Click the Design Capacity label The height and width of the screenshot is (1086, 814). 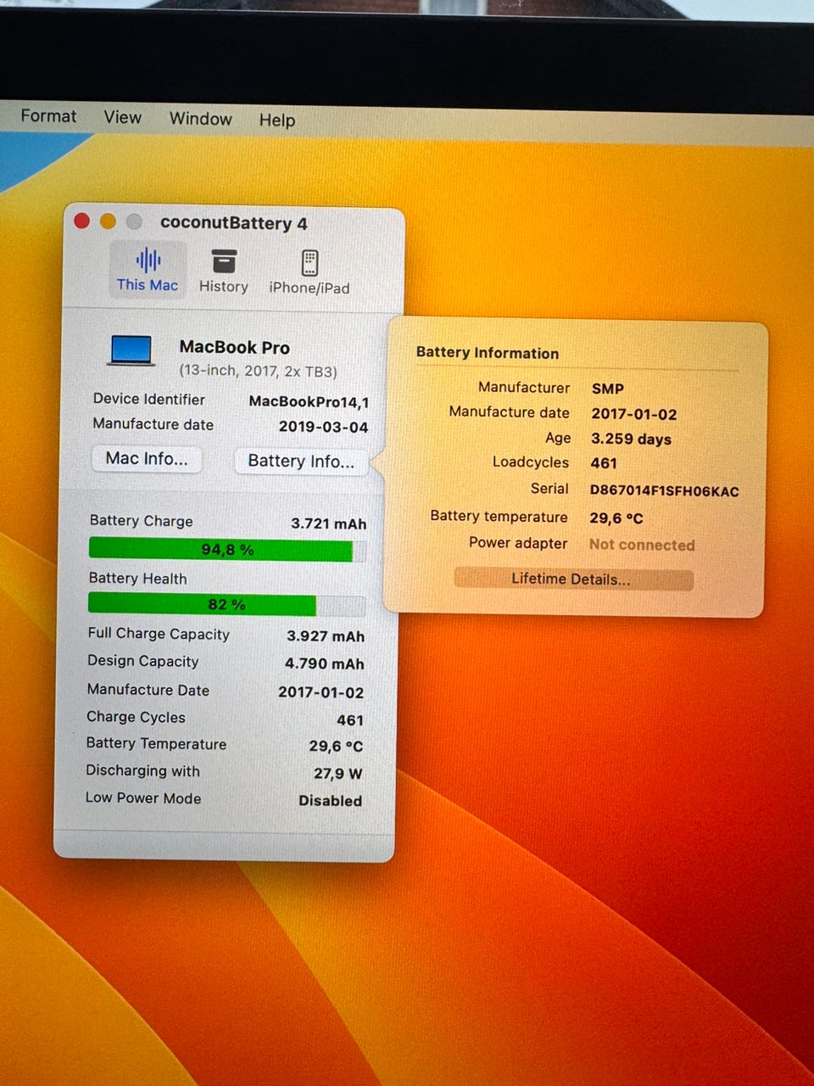coord(143,661)
